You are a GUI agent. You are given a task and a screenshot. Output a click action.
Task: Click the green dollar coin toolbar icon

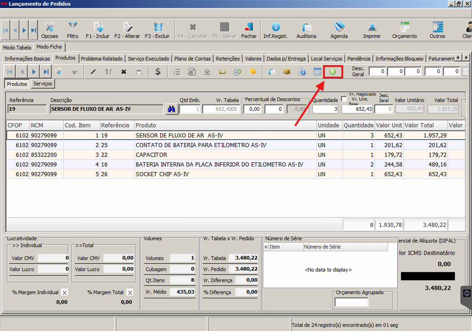pyautogui.click(x=333, y=72)
